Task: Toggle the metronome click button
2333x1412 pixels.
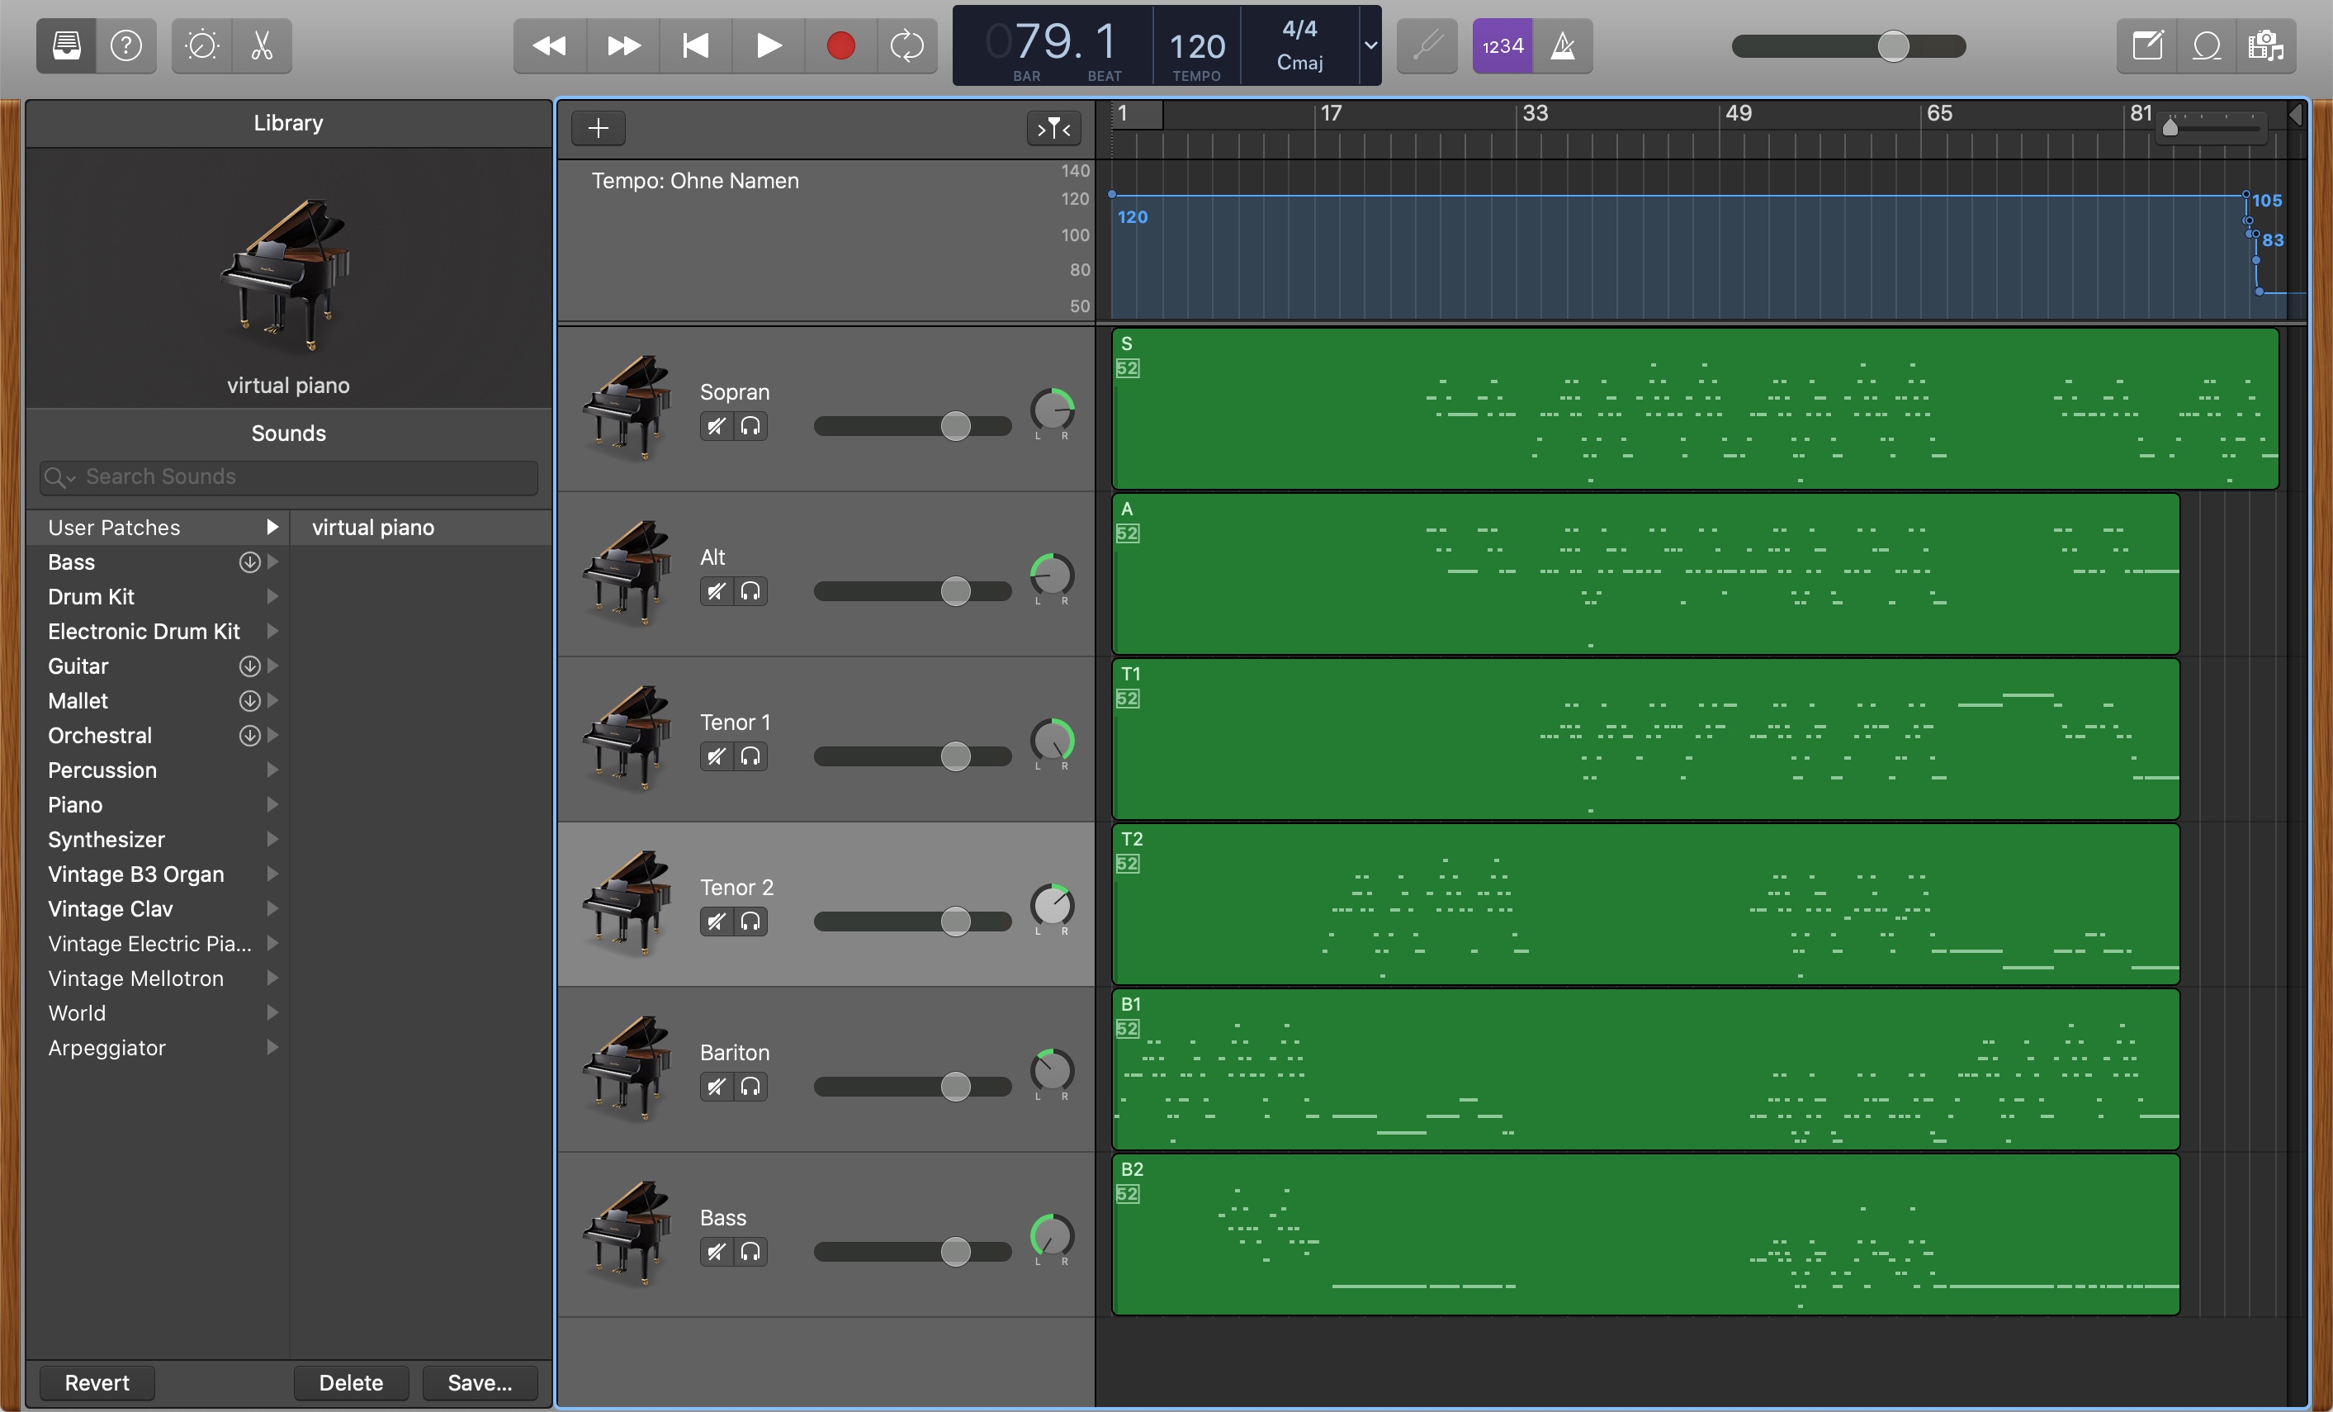Action: point(1564,45)
